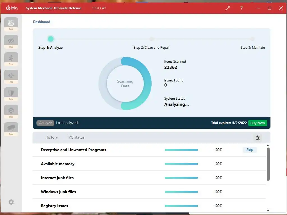Screen dimensions: 287x215
Task: Click the Registry issues progress bar
Action: tap(181, 206)
